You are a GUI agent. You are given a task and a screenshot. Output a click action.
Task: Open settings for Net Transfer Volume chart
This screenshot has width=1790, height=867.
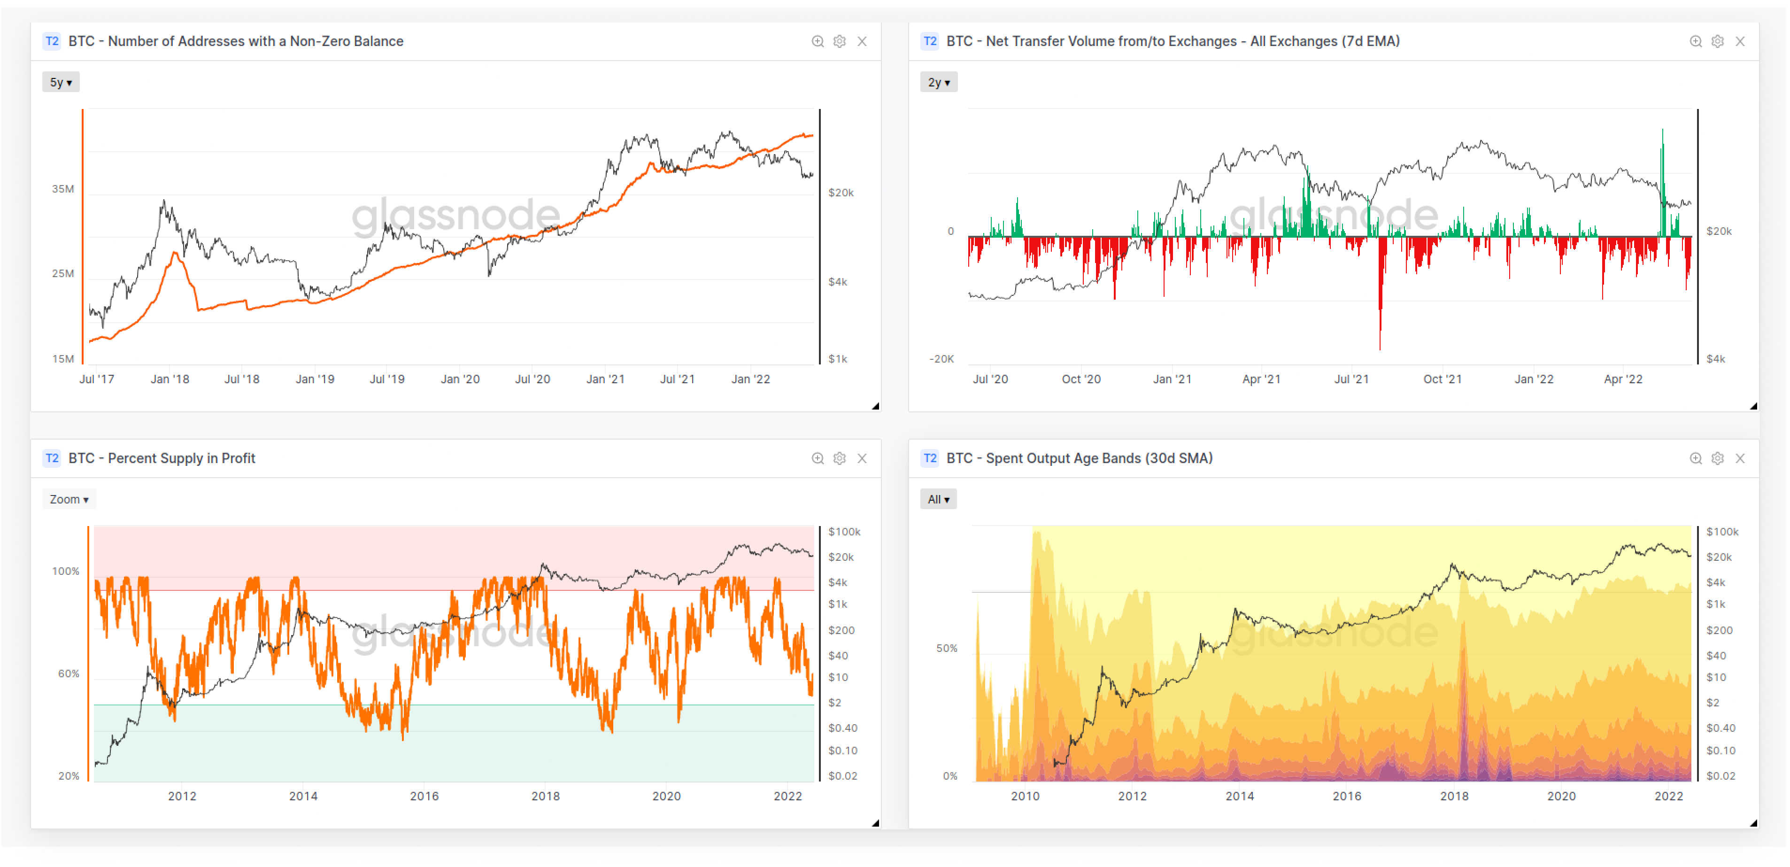tap(1717, 42)
